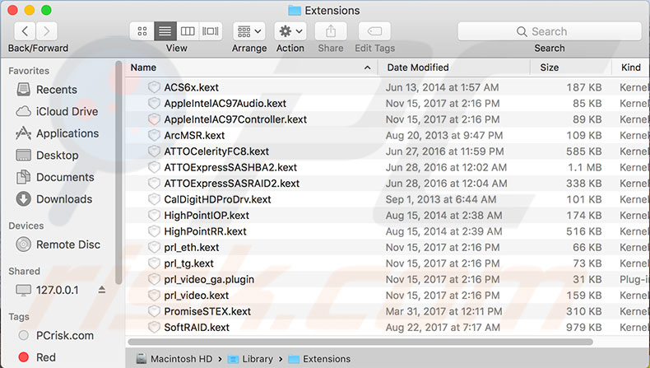The width and height of the screenshot is (650, 368).
Task: Sort by Kind column header
Action: 630,68
